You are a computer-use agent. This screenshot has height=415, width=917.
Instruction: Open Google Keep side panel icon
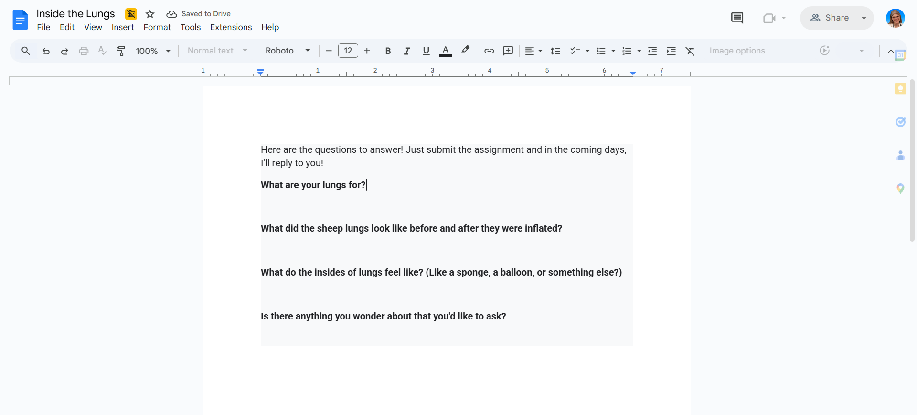900,89
